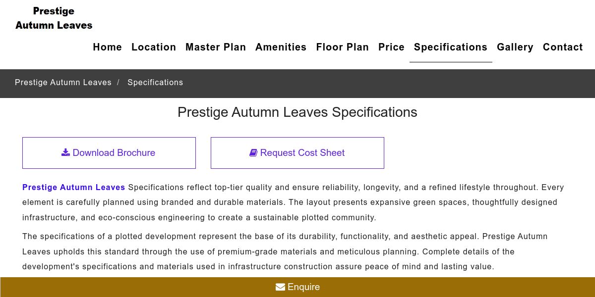Click the book icon beside Request Cost Sheet
This screenshot has width=595, height=297.
tap(253, 153)
